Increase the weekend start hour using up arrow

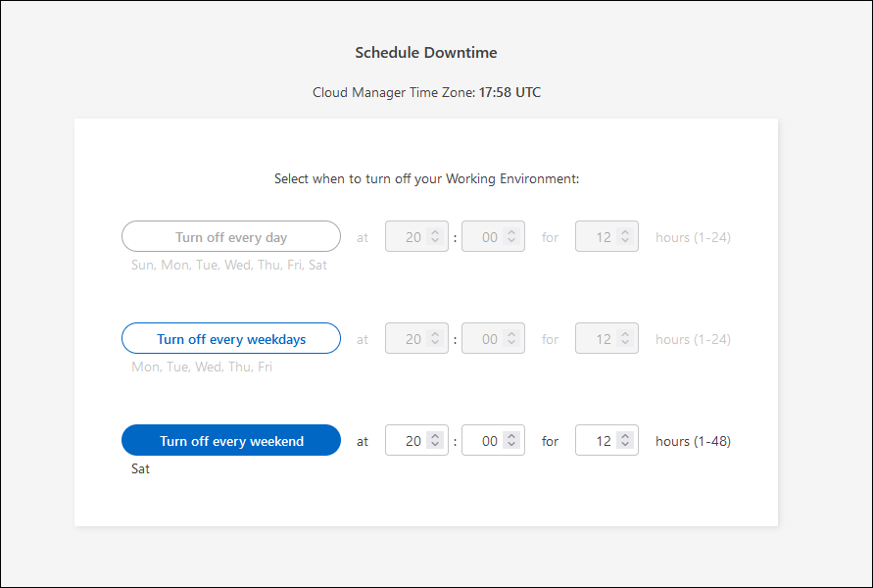pyautogui.click(x=434, y=436)
